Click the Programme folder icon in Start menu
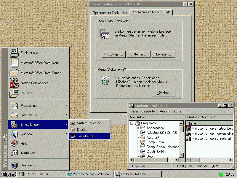Screen dimensions: 237x178 click(x=14, y=106)
